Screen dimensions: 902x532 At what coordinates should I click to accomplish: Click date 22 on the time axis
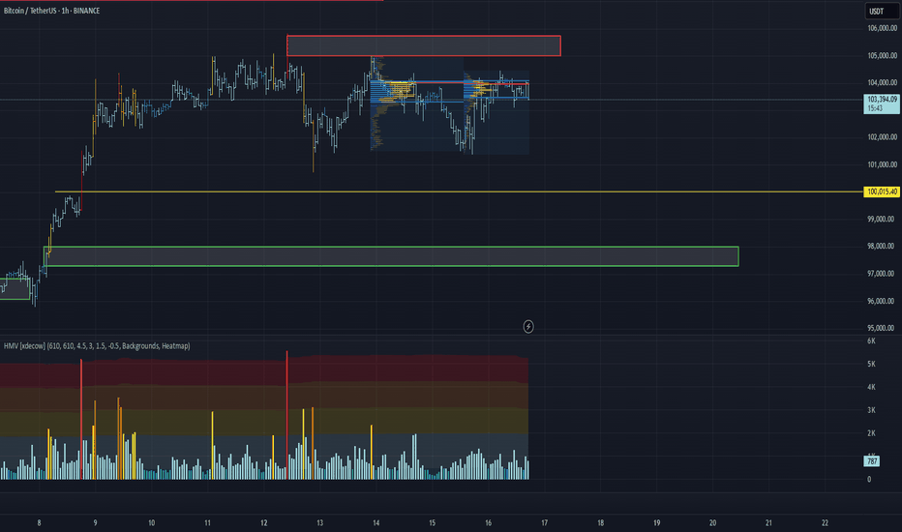coord(825,522)
